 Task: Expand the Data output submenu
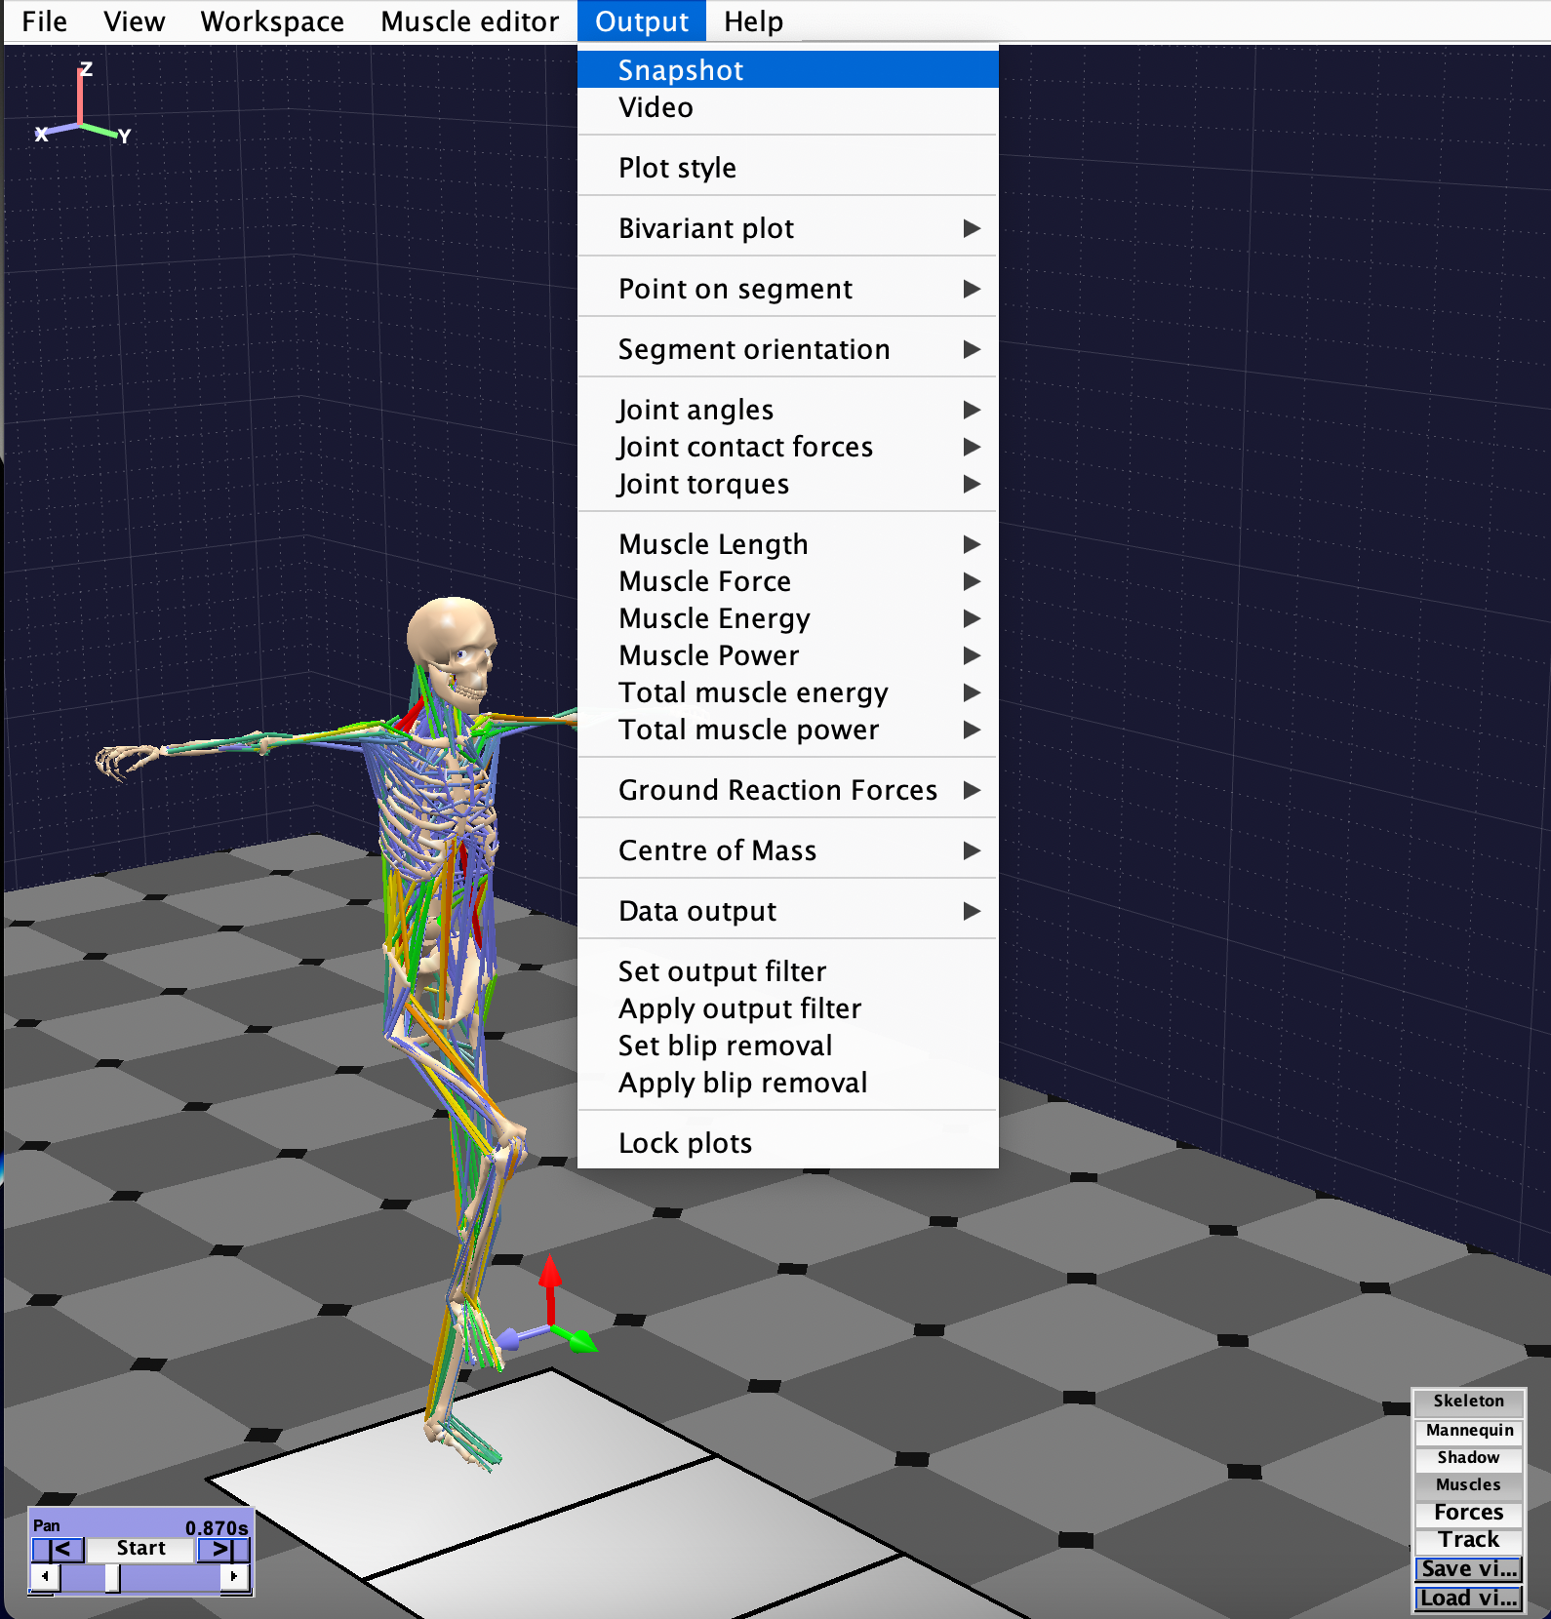pos(788,911)
